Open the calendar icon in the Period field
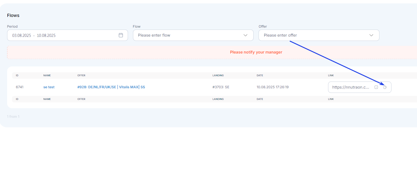This screenshot has width=417, height=171. pyautogui.click(x=121, y=35)
